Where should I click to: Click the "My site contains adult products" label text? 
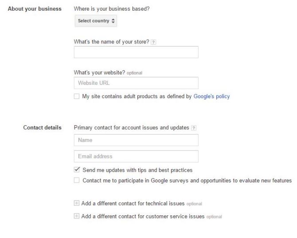coord(137,96)
